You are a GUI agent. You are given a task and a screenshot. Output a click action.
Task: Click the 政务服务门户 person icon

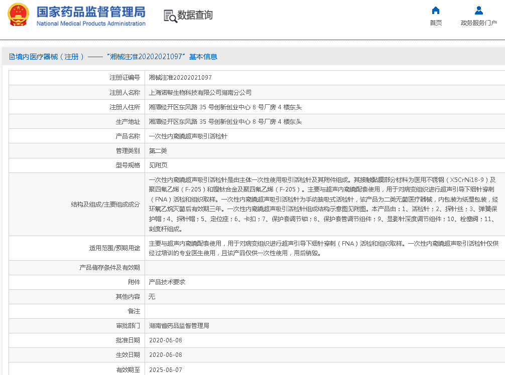pos(478,11)
